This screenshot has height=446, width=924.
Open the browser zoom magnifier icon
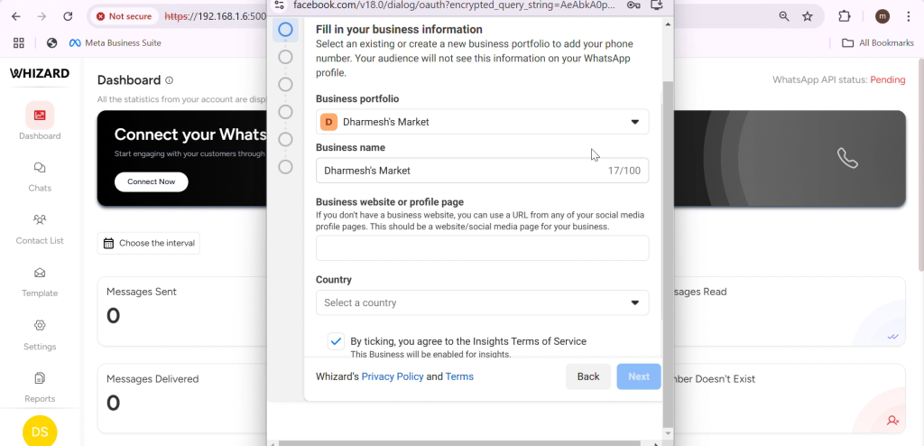click(784, 16)
